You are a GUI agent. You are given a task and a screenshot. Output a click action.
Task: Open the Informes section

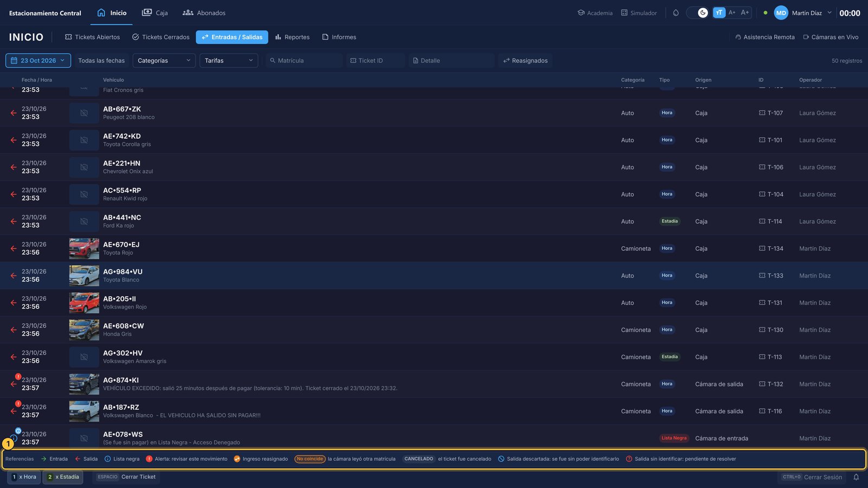click(339, 37)
